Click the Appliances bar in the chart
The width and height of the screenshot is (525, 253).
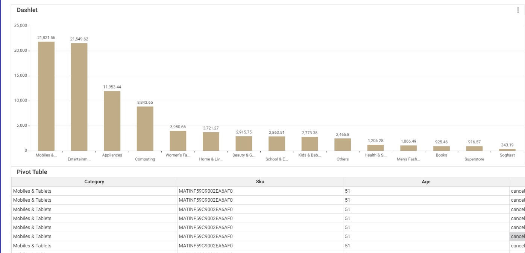click(x=112, y=121)
